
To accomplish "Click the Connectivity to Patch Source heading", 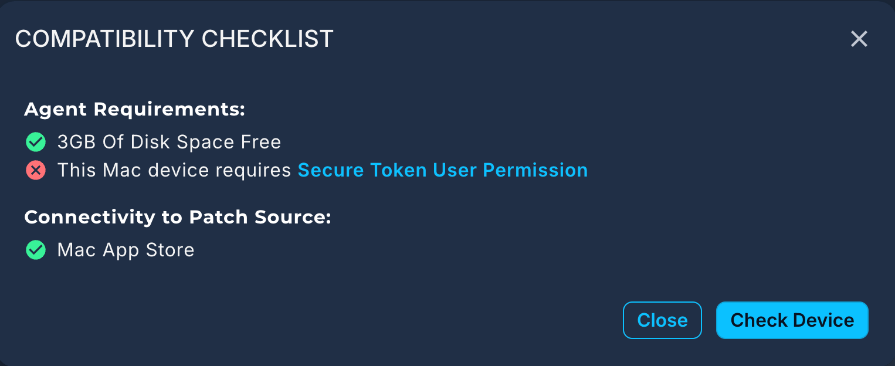I will pos(178,218).
